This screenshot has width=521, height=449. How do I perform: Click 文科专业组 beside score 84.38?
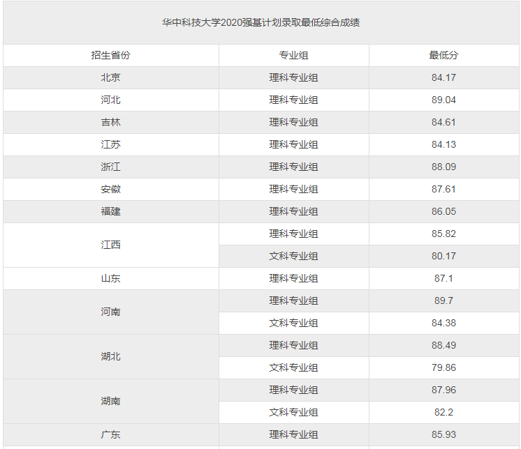coord(294,323)
